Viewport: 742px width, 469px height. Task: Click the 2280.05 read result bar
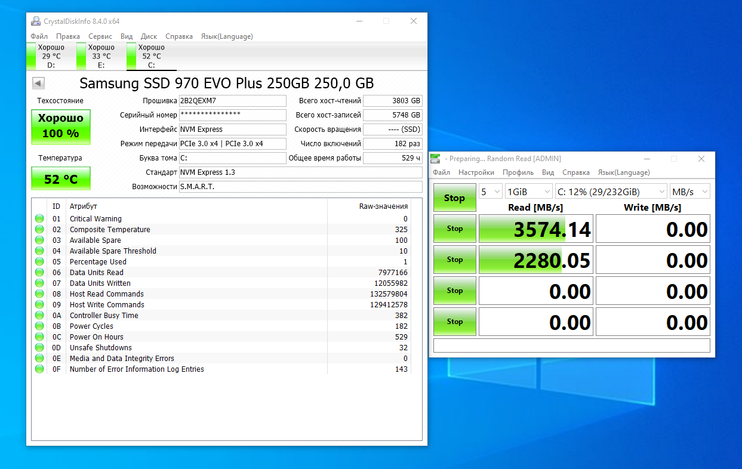(x=536, y=260)
